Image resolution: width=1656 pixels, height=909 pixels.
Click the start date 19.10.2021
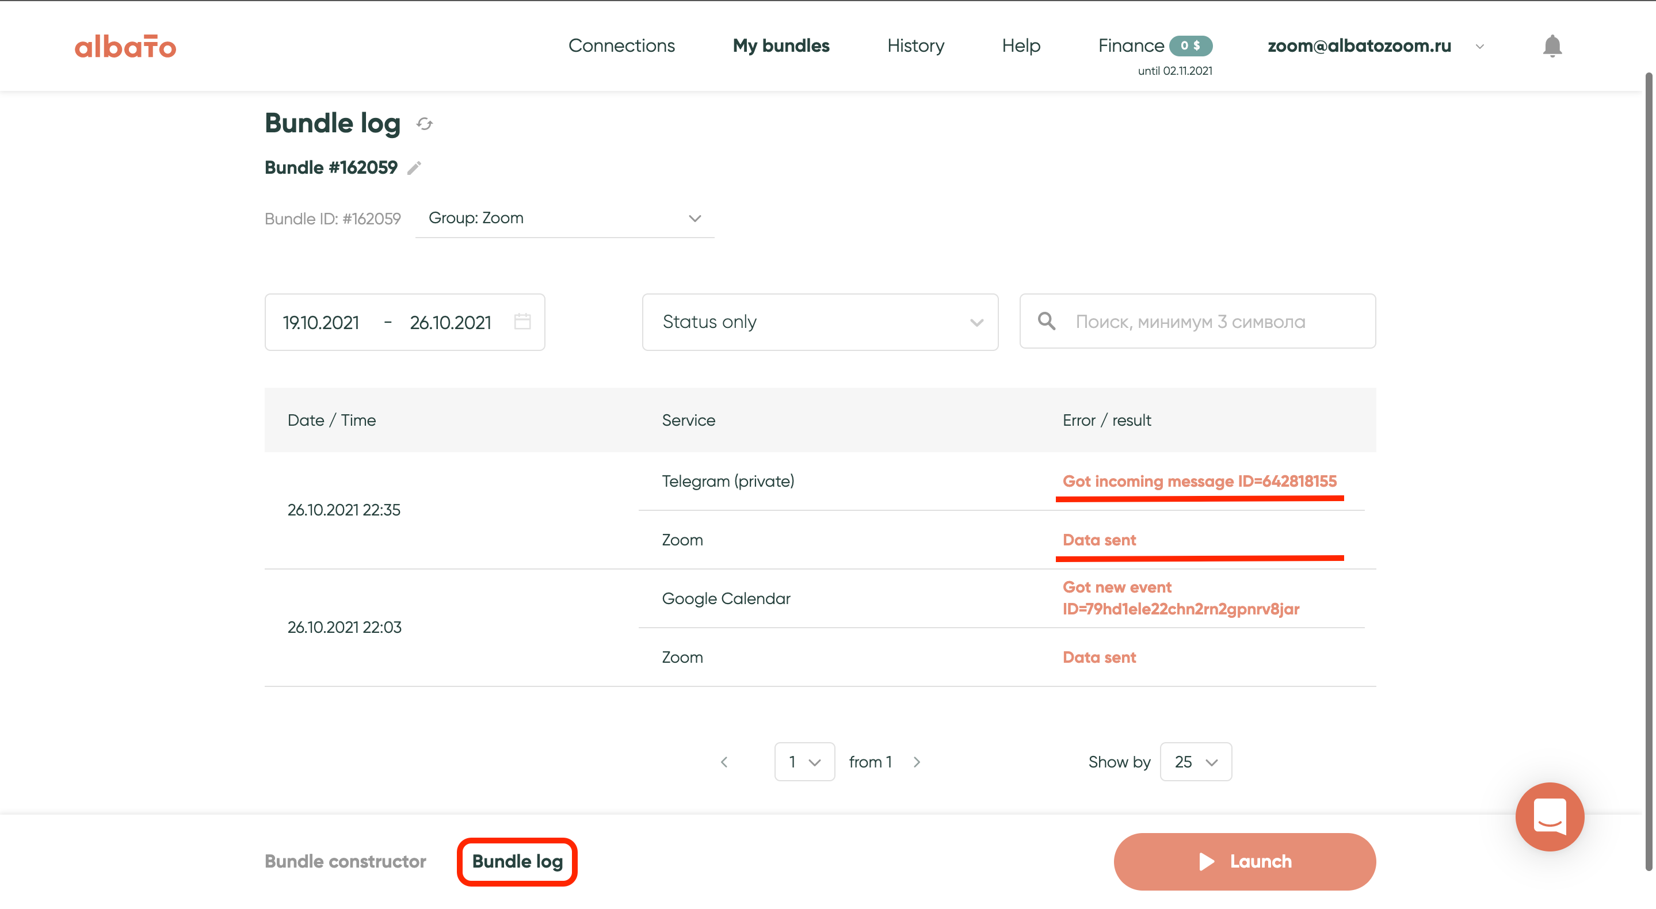coord(321,323)
